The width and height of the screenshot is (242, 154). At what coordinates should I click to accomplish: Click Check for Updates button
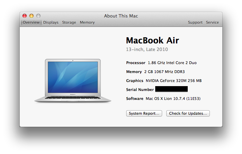(188, 113)
